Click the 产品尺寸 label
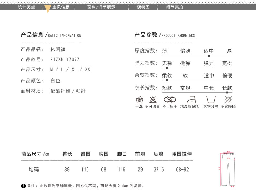256x192 pixels. [32, 70]
